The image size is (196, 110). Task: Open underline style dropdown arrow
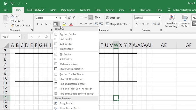click(x=50, y=24)
